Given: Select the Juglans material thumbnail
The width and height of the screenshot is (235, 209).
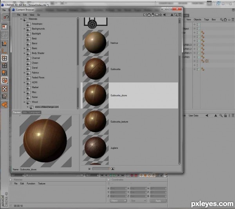Looking at the screenshot, I should click(95, 148).
